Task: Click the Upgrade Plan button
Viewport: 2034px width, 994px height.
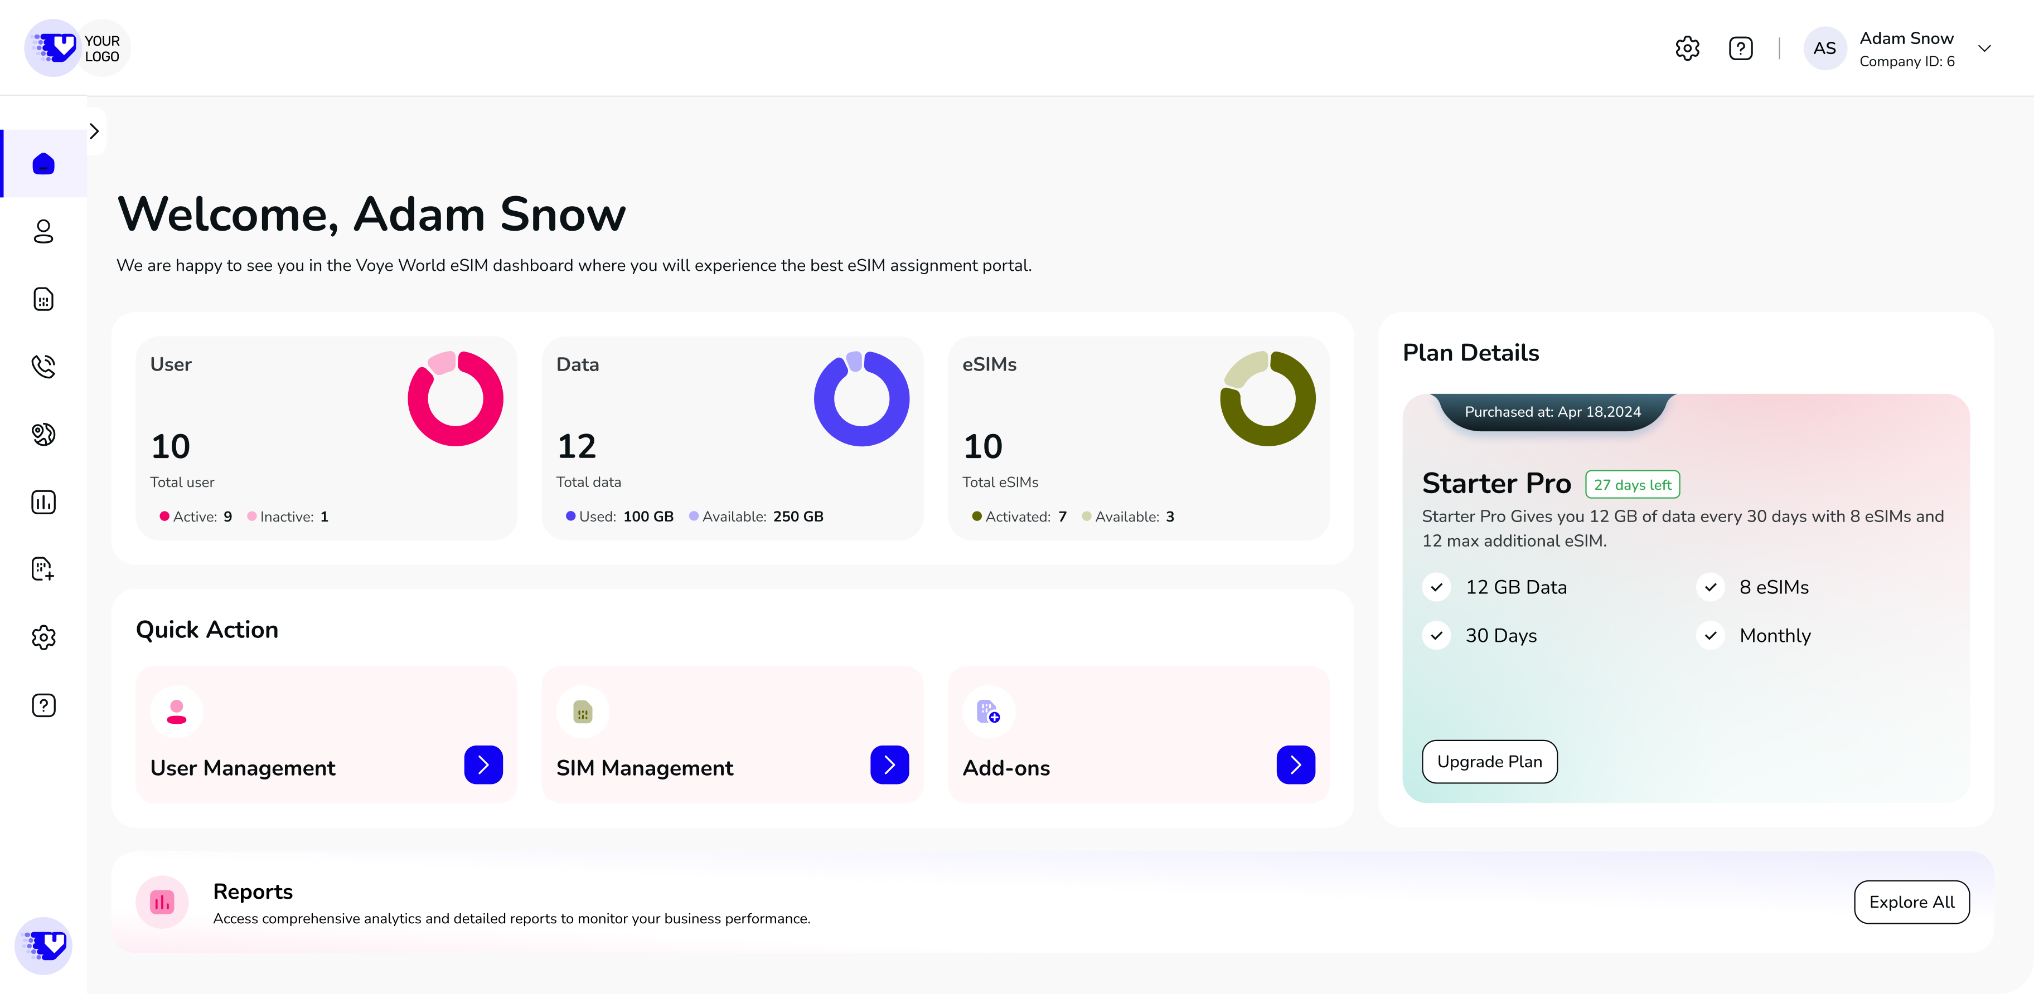Action: pos(1489,761)
